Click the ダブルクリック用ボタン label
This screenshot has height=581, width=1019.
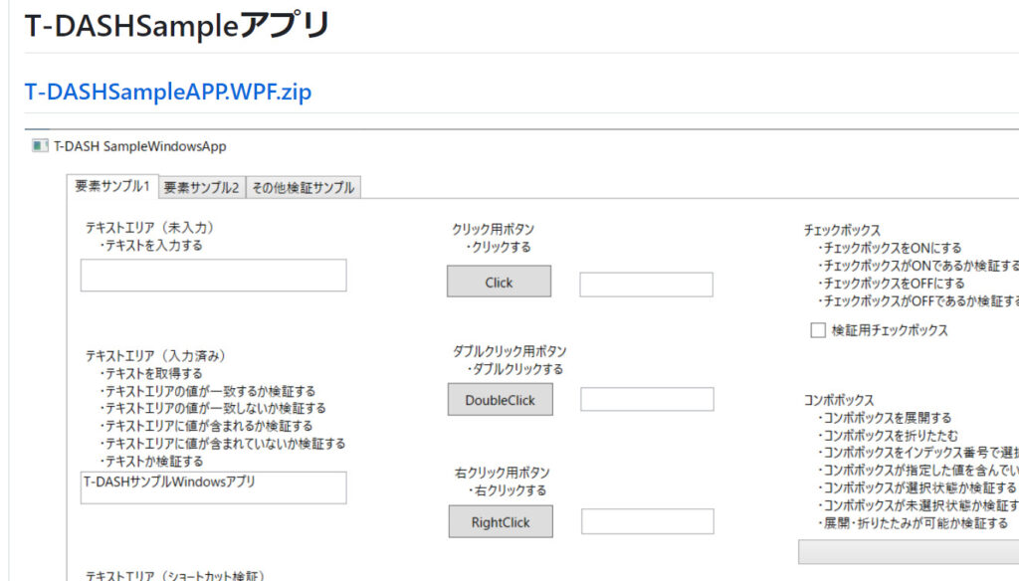coord(509,351)
